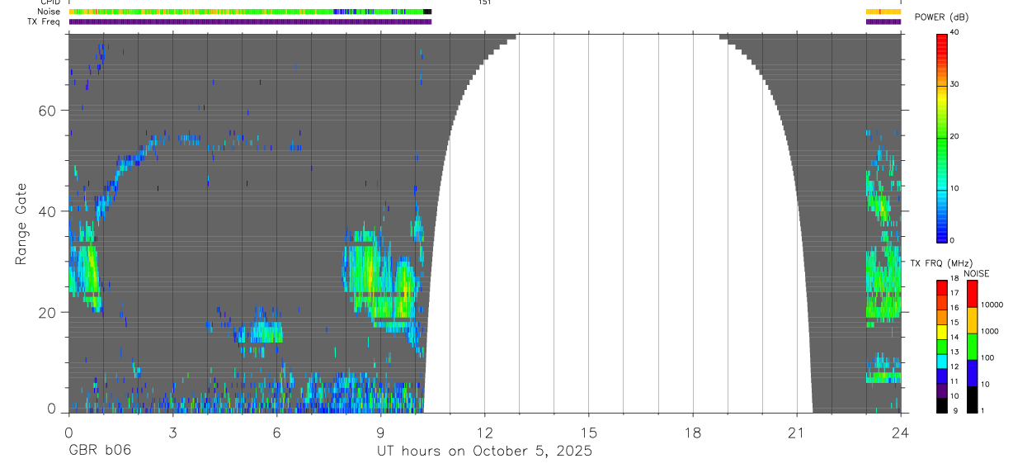This screenshot has width=1013, height=468.
Task: Pick the orange 1000–10000 NOISE swatch
Action: tap(972, 320)
